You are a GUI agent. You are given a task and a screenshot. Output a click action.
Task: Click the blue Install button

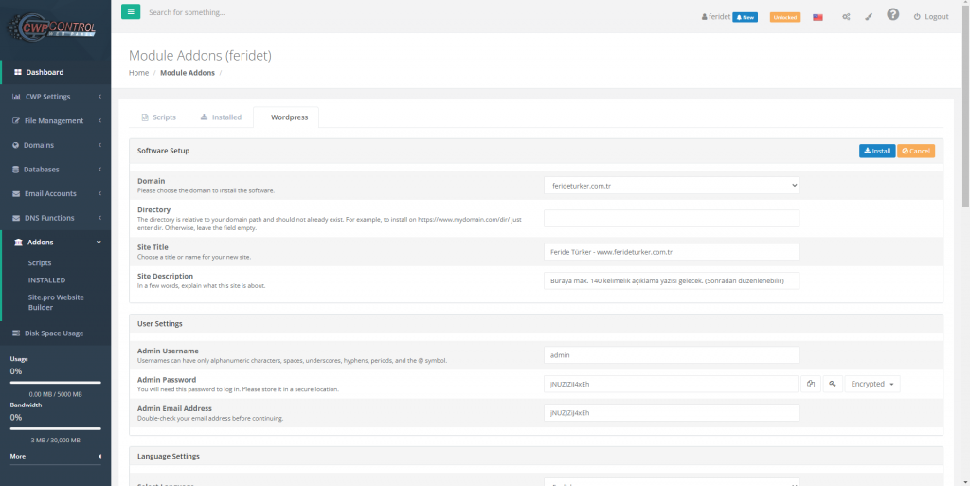pyautogui.click(x=877, y=151)
